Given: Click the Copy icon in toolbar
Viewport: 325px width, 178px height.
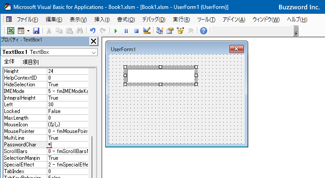Looking at the screenshot, I should (x=59, y=31).
